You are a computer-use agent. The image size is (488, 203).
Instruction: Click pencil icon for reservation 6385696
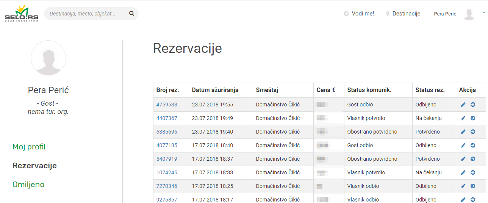(x=463, y=132)
